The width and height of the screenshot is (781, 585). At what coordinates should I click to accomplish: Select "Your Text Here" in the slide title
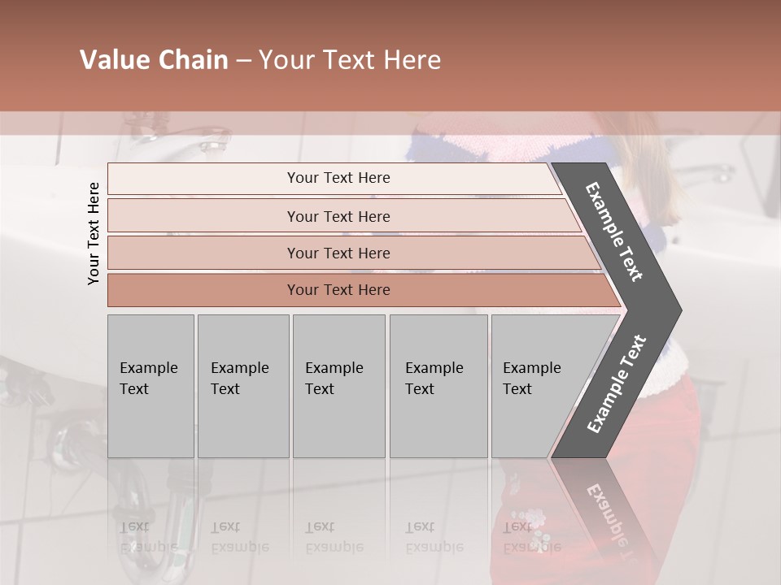(x=350, y=60)
